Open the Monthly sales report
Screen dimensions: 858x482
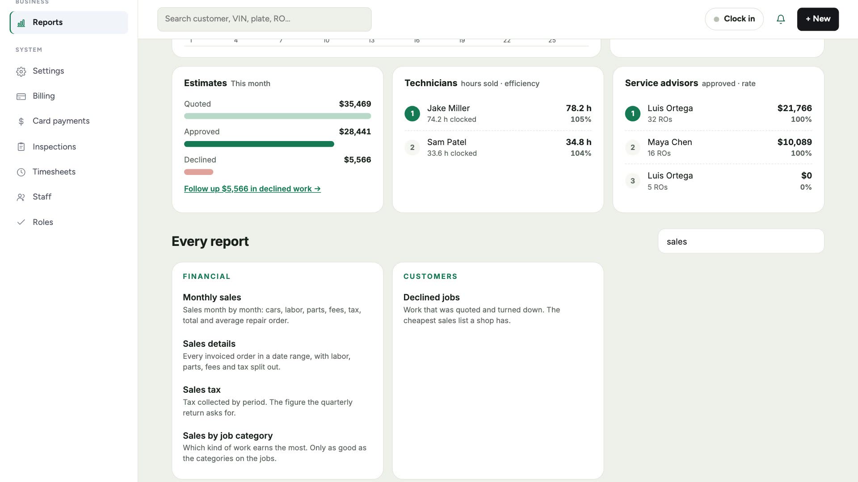pos(212,298)
